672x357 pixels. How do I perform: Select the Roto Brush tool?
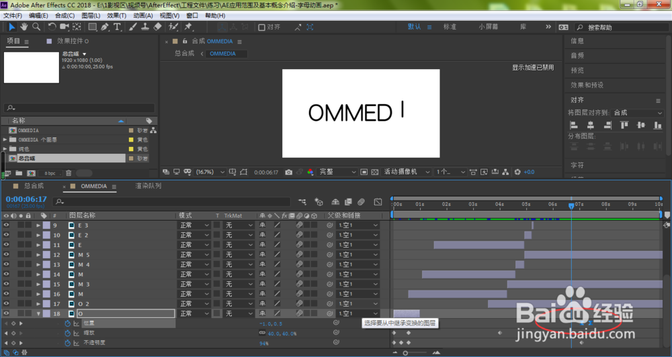[x=173, y=27]
